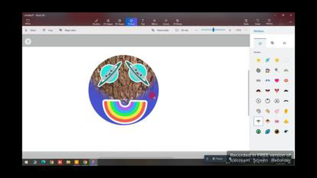The height and width of the screenshot is (178, 317).
Task: Open the 3D library
Action: [x=177, y=22]
